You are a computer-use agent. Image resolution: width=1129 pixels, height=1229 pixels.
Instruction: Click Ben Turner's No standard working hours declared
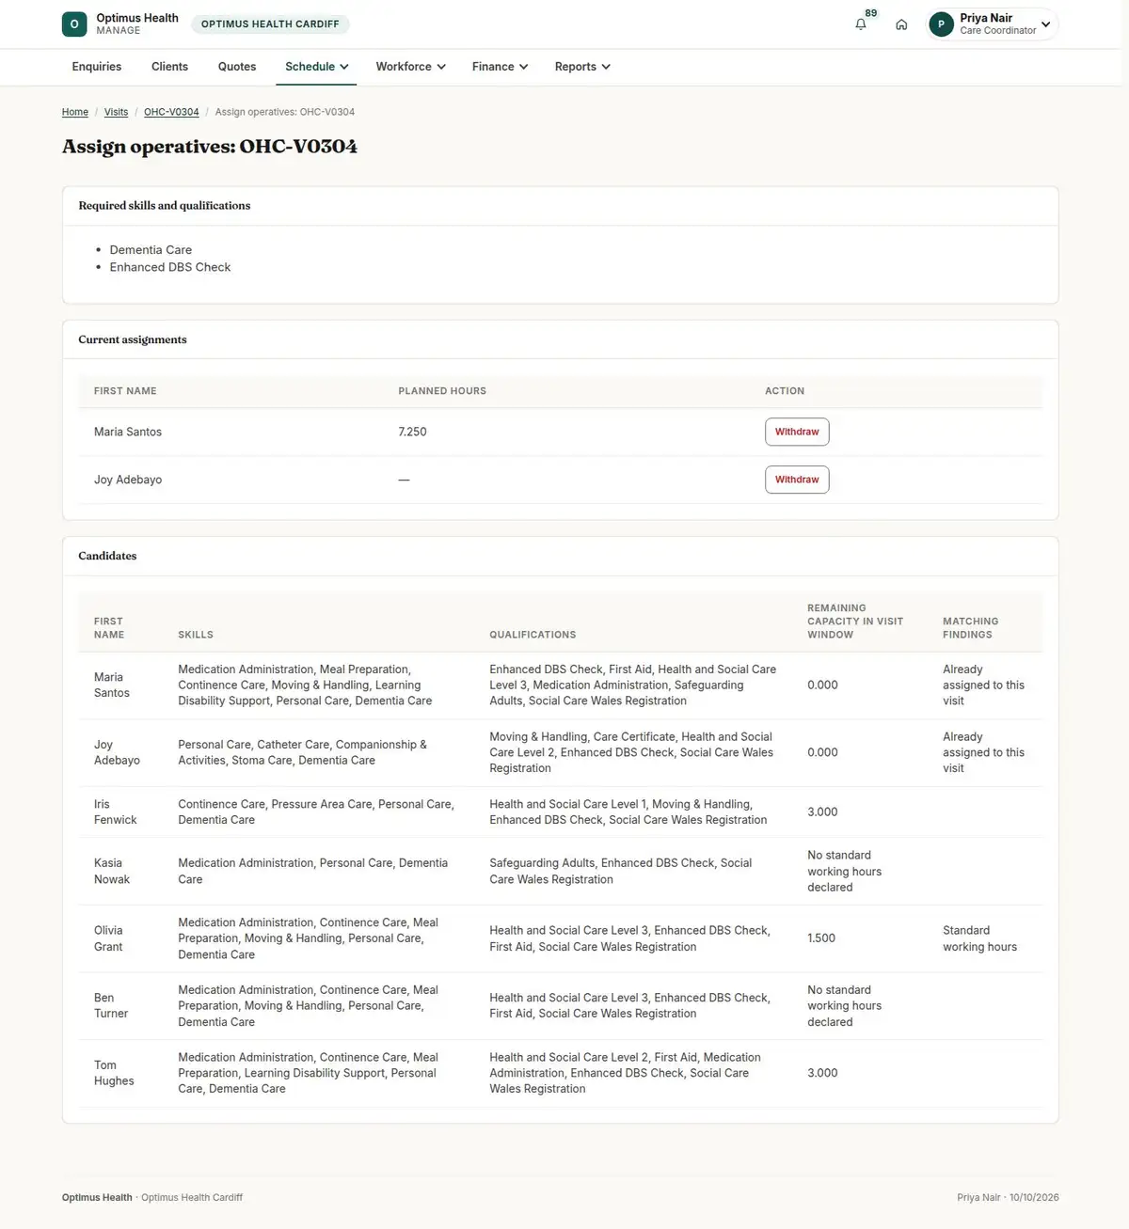(x=844, y=1005)
